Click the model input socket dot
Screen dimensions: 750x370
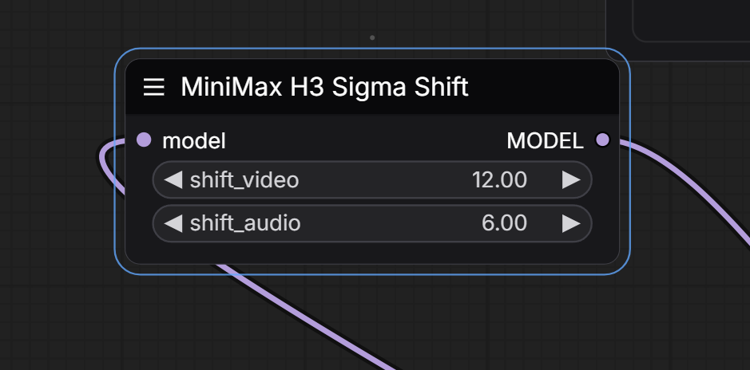(144, 140)
